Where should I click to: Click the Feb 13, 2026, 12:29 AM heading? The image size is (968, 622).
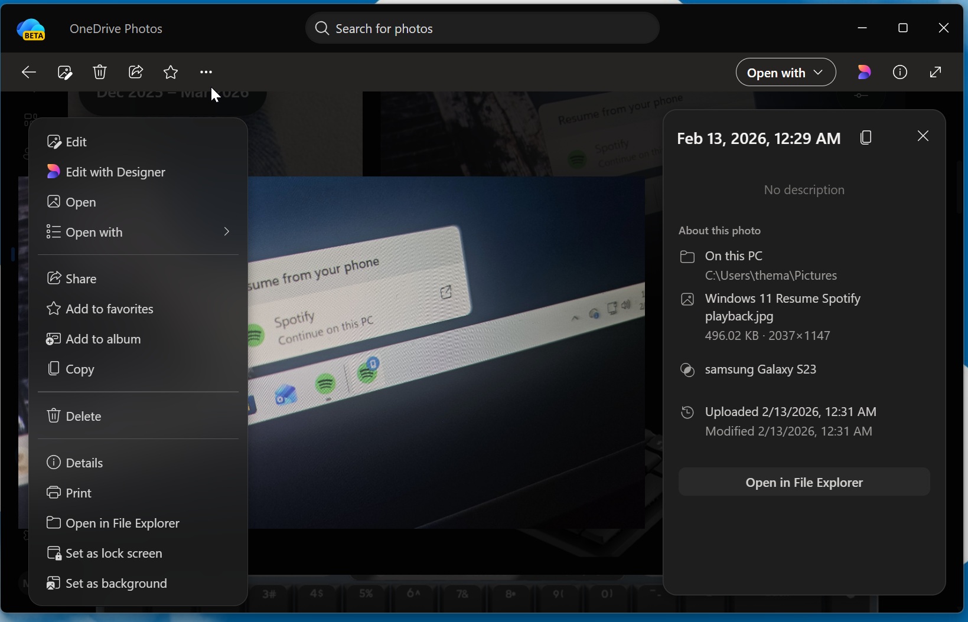point(758,139)
